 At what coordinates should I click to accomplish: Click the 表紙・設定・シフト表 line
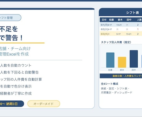click(115, 88)
